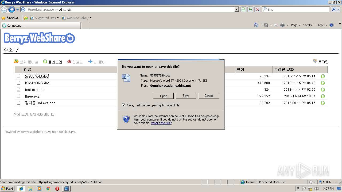This screenshot has width=342, height=192.
Task: Click the browser Forward arrow button
Action: [x=11, y=10]
